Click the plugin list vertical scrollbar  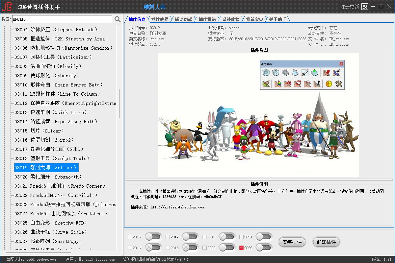click(119, 103)
